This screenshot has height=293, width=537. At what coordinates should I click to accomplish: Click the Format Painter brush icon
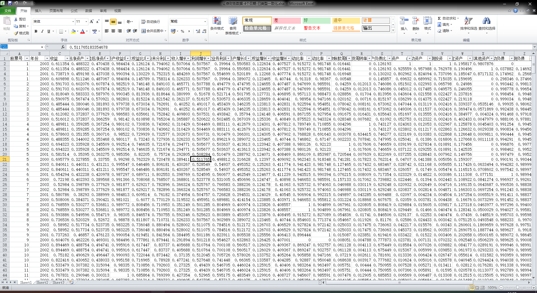[x=16, y=33]
